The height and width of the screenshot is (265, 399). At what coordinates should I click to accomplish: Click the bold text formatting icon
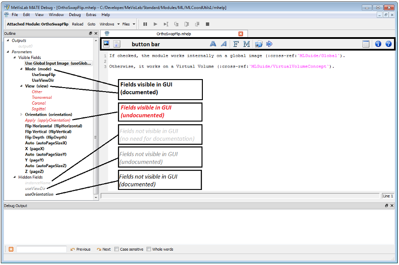(x=213, y=44)
